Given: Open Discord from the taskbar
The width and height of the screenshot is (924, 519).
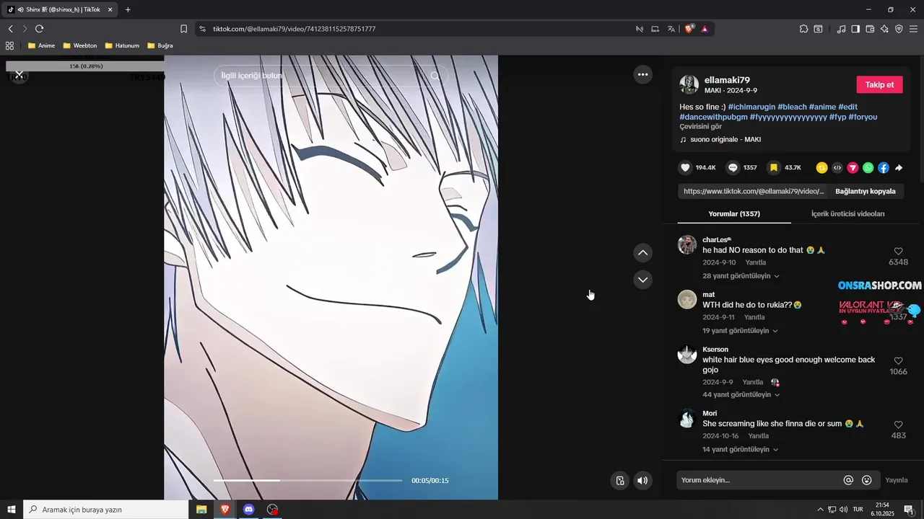Looking at the screenshot, I should [248, 509].
